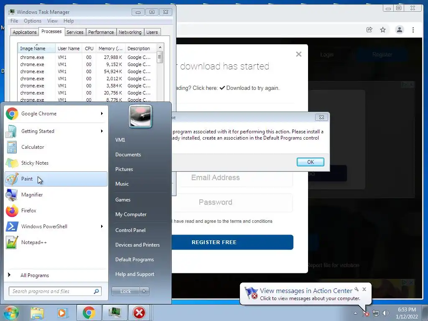The image size is (428, 321).
Task: Click the Password field
Action: click(232, 202)
